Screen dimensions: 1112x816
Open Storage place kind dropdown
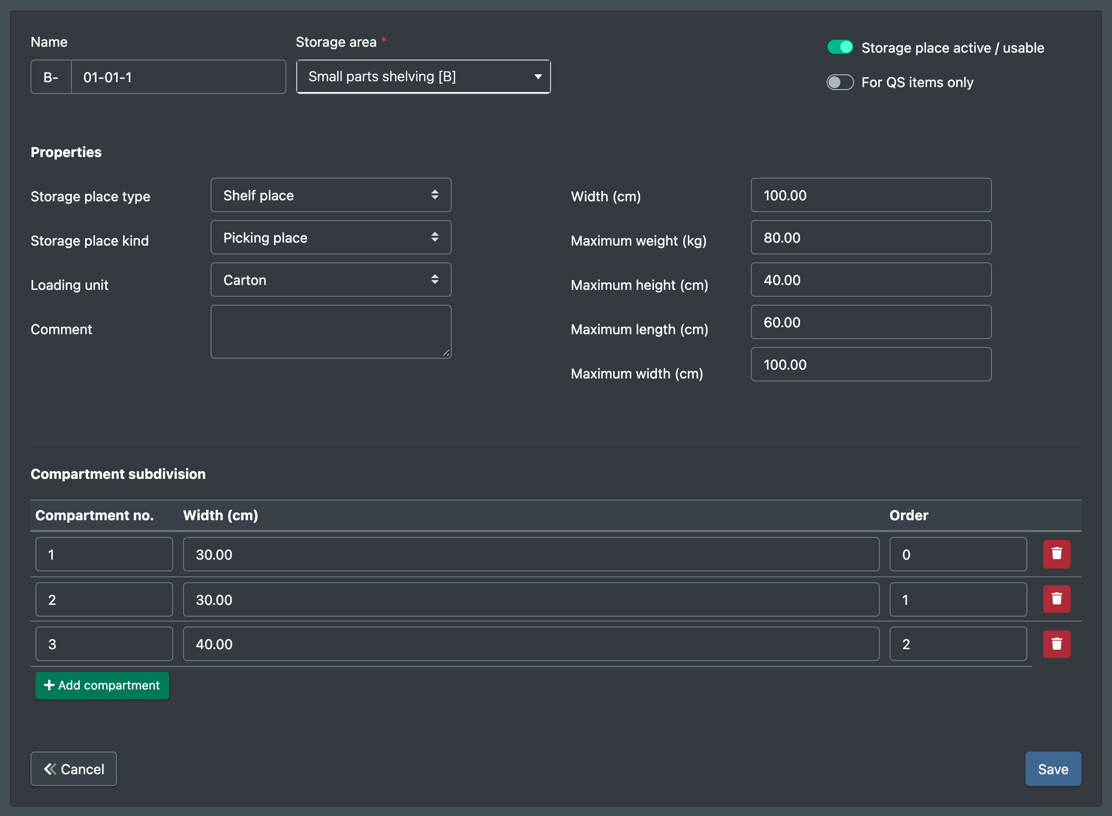point(331,238)
